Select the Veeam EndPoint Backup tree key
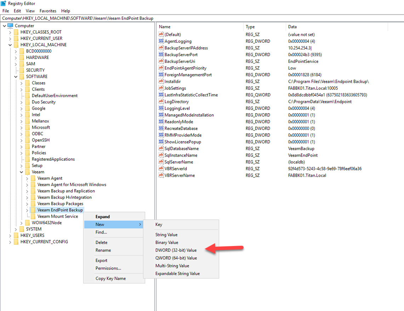 pyautogui.click(x=60, y=210)
